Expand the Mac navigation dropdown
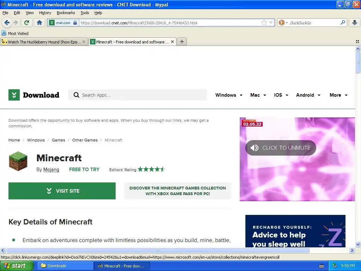361x271 pixels. [x=258, y=95]
